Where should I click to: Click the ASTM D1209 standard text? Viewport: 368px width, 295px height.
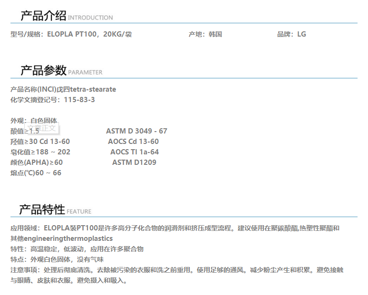point(134,162)
